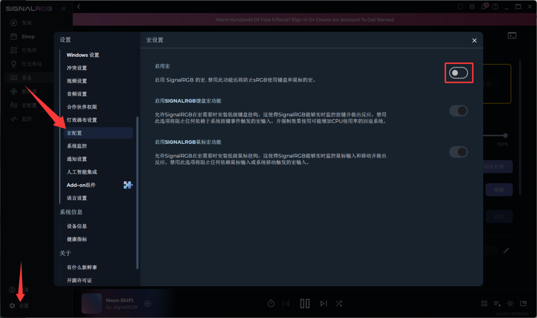Open the help question mark icon
This screenshot has width=537, height=318.
coord(495,7)
